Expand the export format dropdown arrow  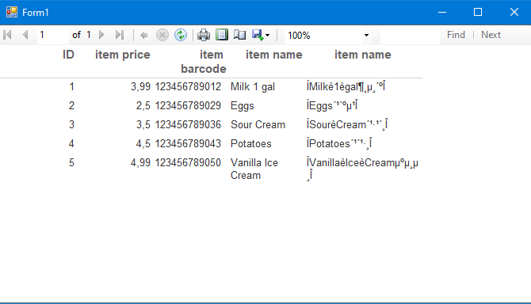268,35
